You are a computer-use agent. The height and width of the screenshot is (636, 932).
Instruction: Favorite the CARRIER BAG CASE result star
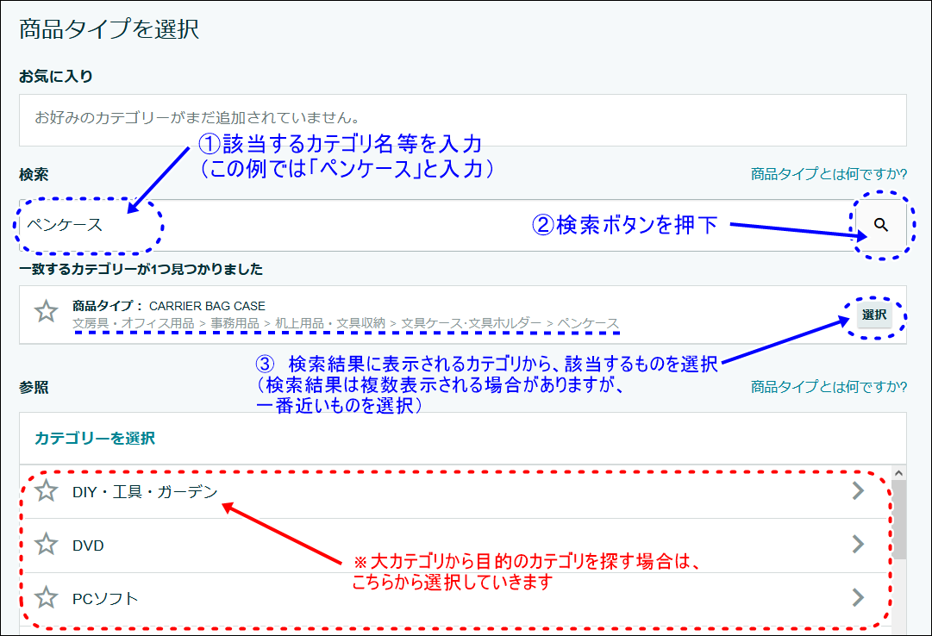pos(46,311)
